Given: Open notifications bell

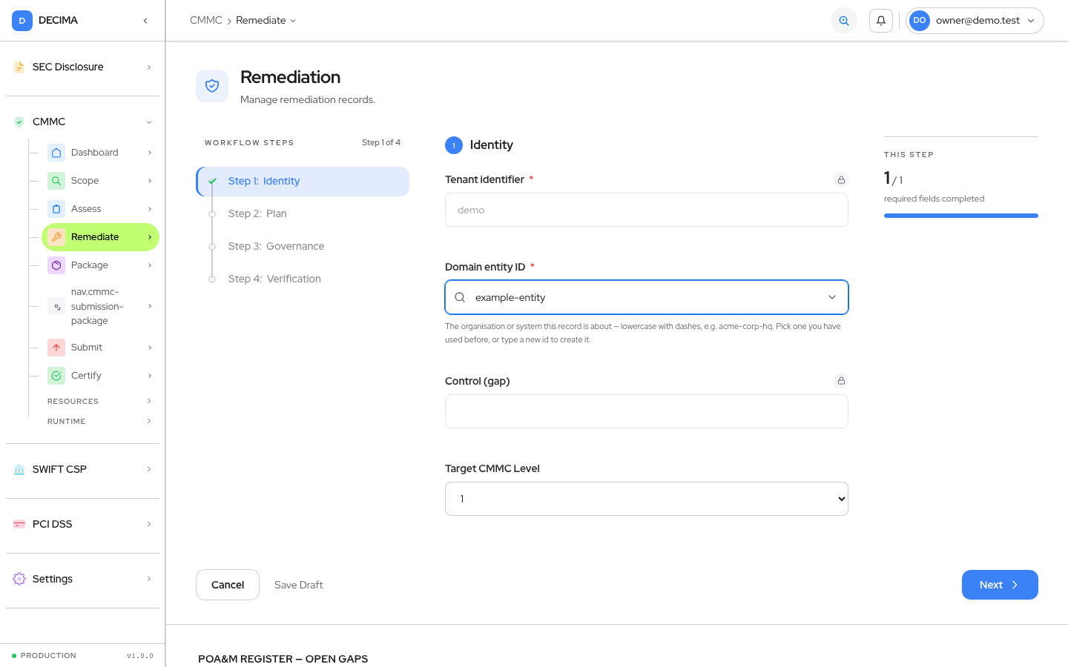Looking at the screenshot, I should 881,21.
